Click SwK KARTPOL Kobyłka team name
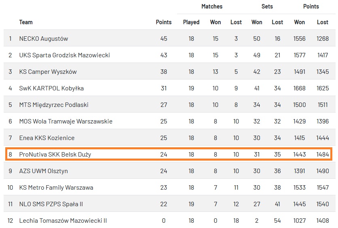Screen dimensions: 338x228 coord(51,88)
